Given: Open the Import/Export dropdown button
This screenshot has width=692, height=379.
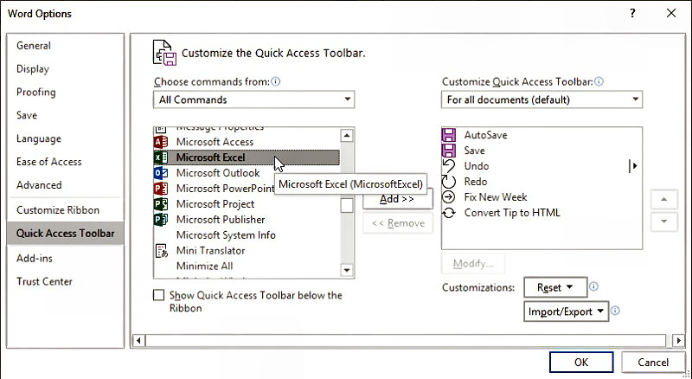Looking at the screenshot, I should coord(567,312).
